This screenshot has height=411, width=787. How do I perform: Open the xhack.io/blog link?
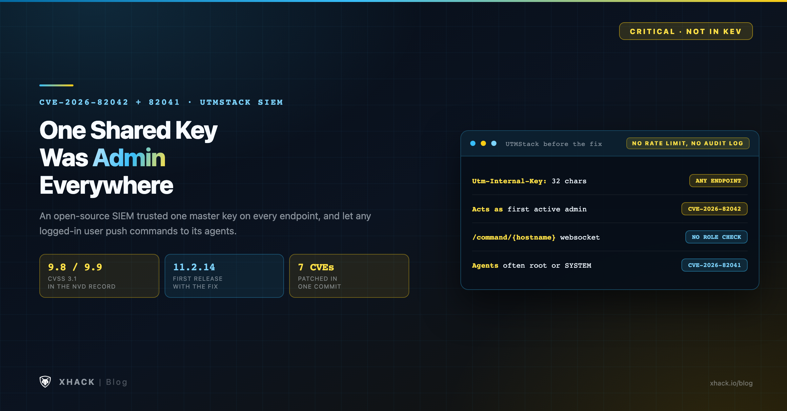point(731,383)
